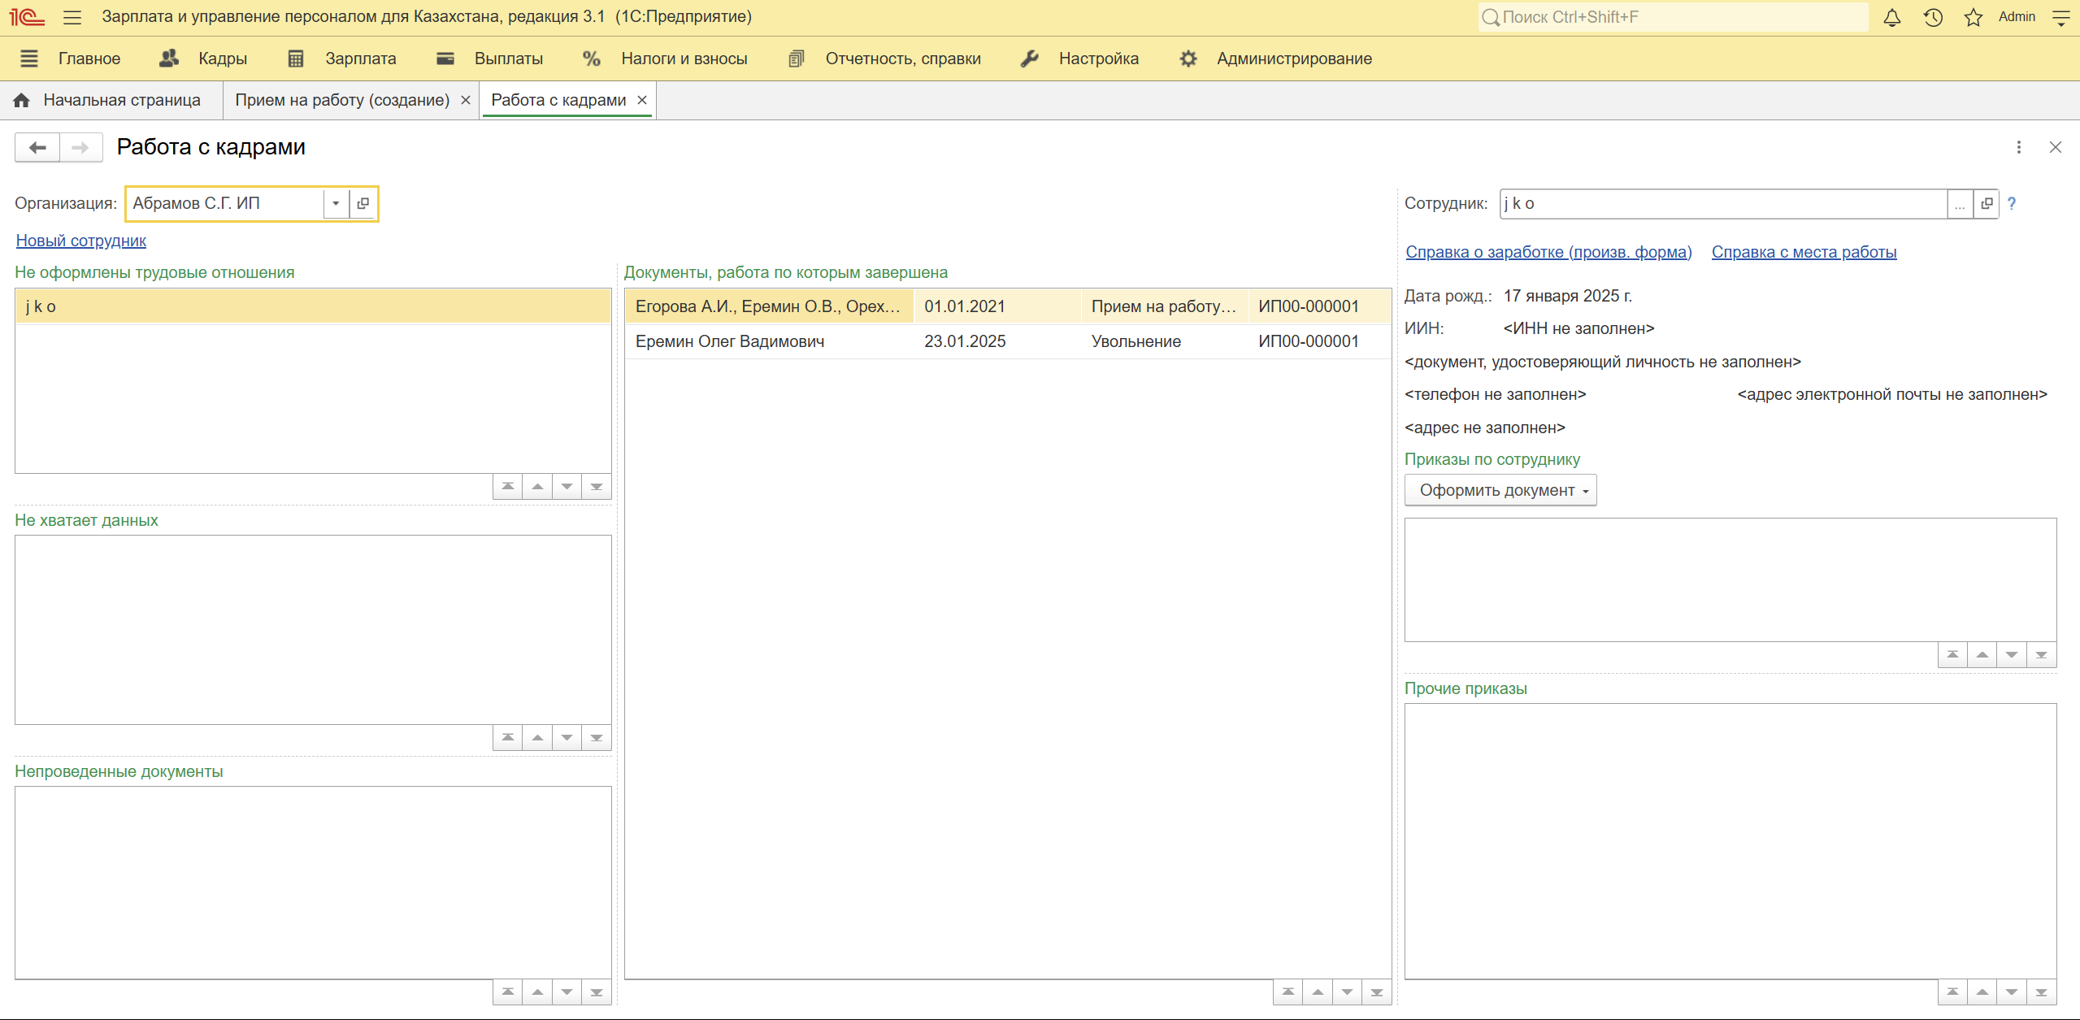Move down in Непроведенные документы list
The height and width of the screenshot is (1020, 2080).
[x=567, y=992]
